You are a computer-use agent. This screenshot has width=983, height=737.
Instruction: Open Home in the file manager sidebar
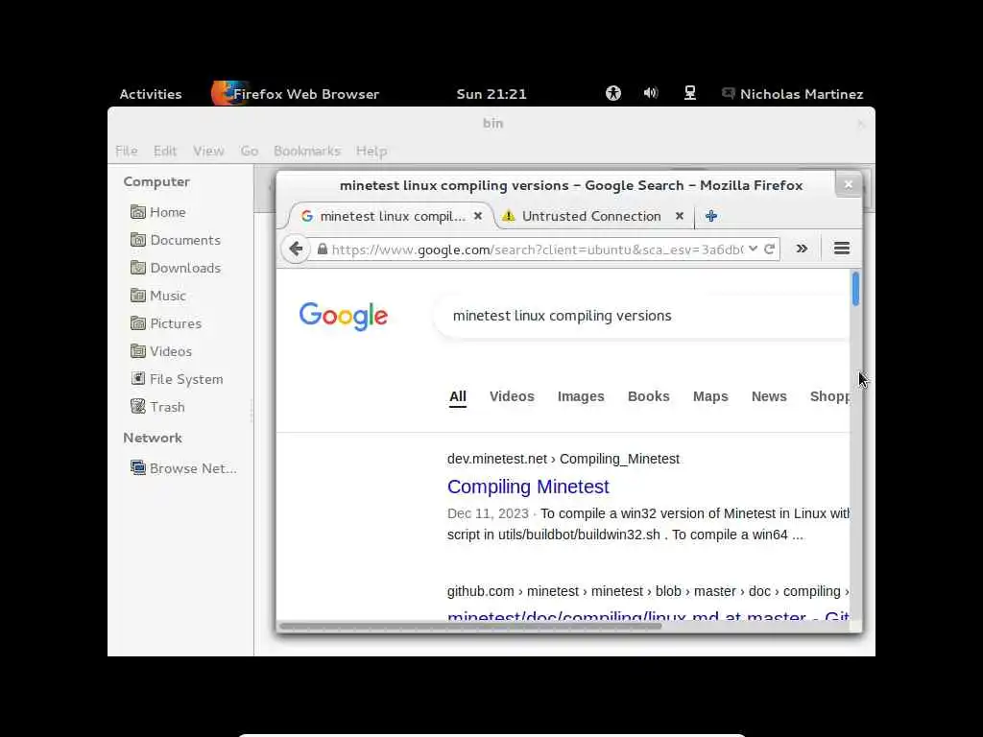tap(158, 212)
